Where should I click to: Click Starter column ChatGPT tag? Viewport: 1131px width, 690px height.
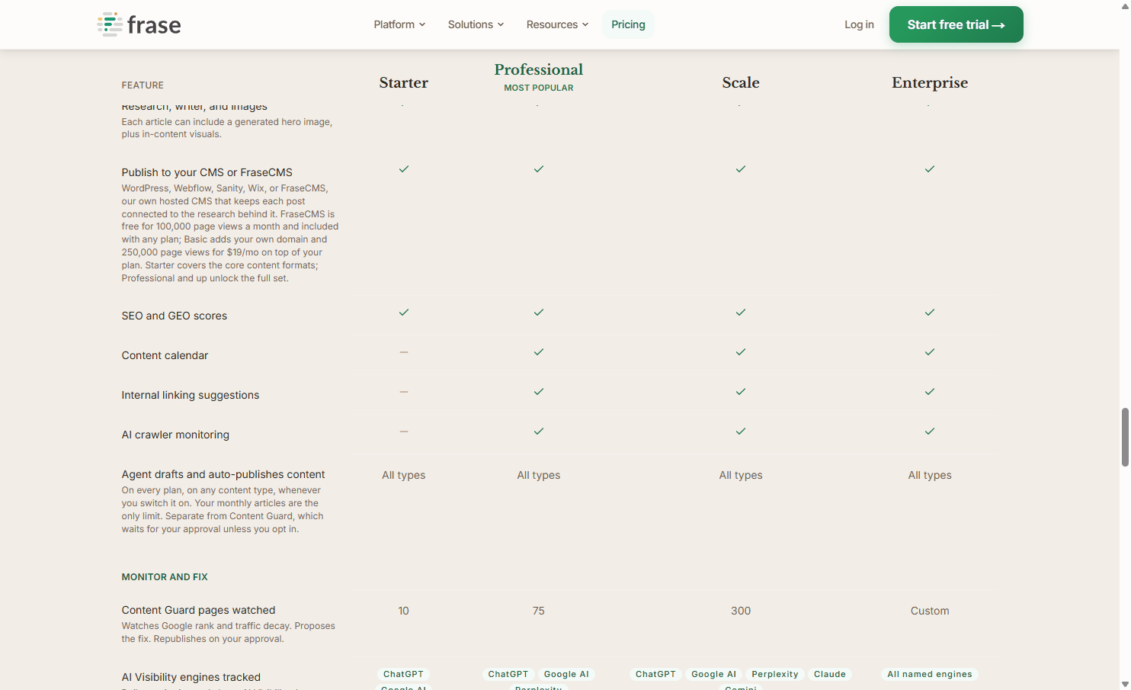tap(403, 674)
